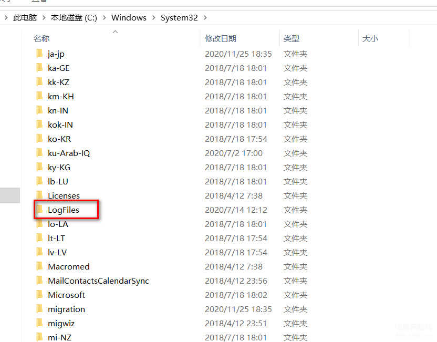The width and height of the screenshot is (437, 342).
Task: Click the kk-KZ folder icon
Action: pos(39,81)
